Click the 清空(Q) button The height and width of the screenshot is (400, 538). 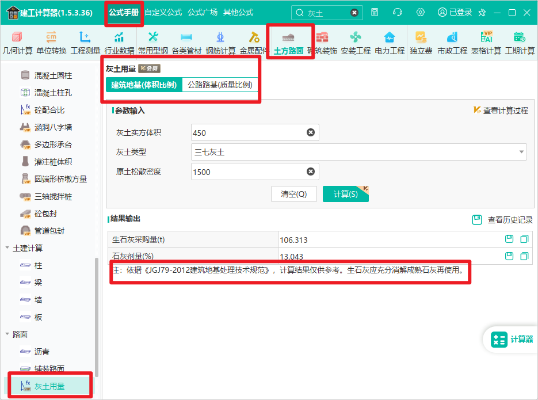[x=294, y=194]
